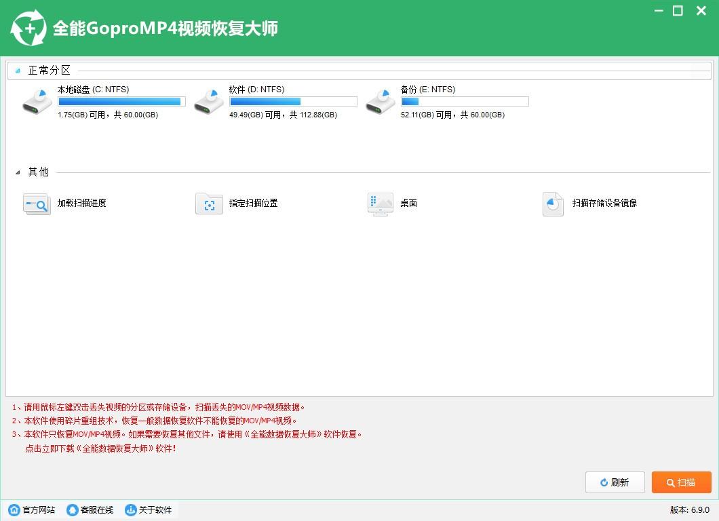Click the 桌面 monitor icon
The image size is (719, 521).
pyautogui.click(x=381, y=204)
